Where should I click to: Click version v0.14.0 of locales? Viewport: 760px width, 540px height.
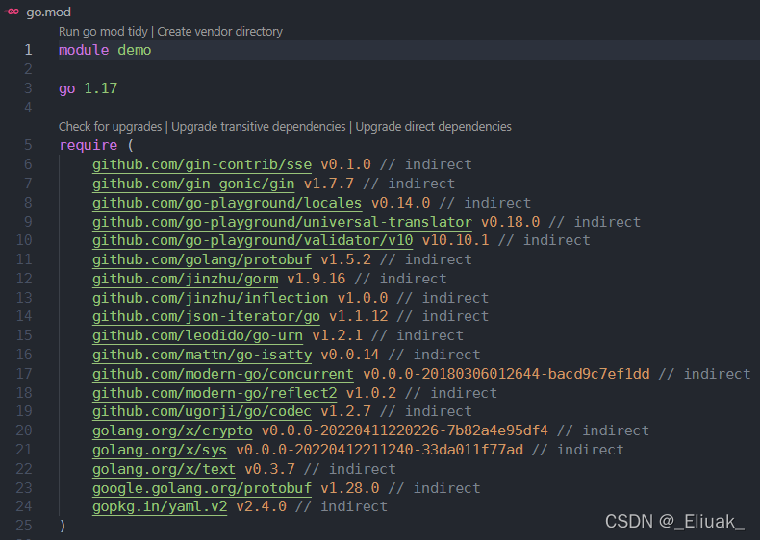(x=400, y=203)
